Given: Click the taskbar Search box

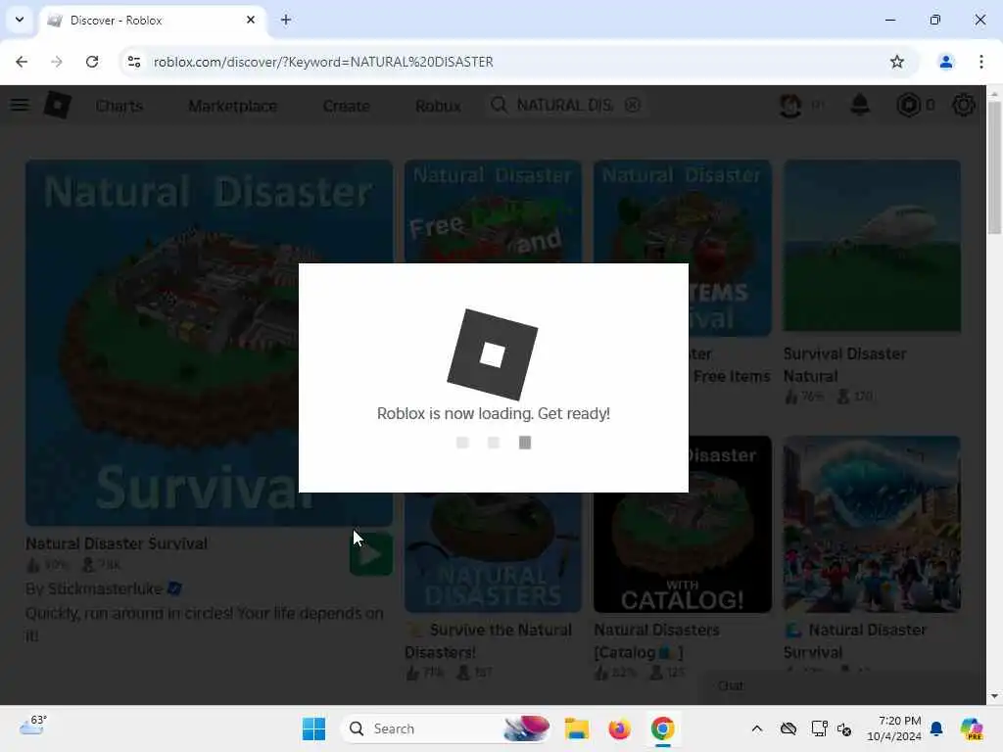Looking at the screenshot, I should coord(446,728).
